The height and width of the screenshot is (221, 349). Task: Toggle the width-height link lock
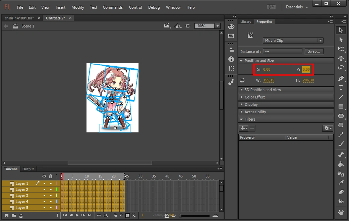242,81
